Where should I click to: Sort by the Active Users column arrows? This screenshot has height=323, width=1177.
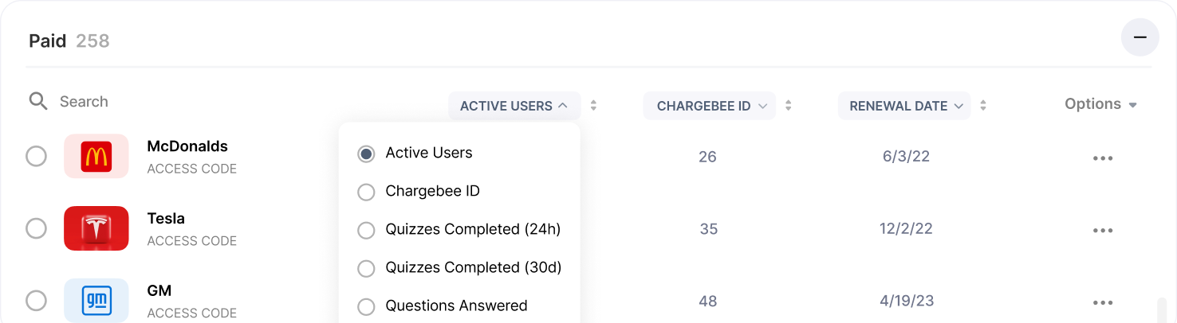coord(593,106)
